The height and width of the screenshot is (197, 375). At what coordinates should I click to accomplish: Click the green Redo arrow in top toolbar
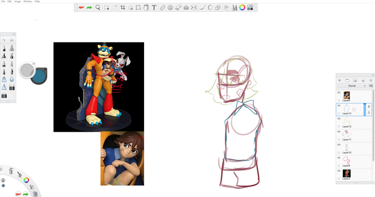coord(89,7)
